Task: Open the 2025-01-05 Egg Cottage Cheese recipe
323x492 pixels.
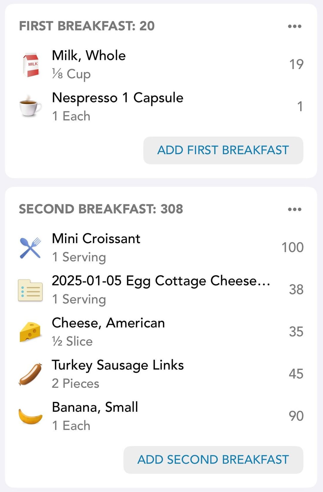Action: point(161,290)
